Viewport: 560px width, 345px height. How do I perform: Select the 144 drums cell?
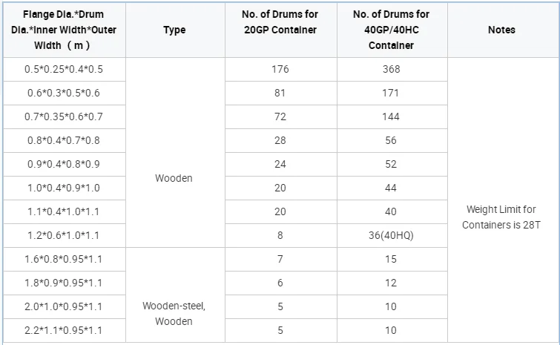pyautogui.click(x=392, y=116)
